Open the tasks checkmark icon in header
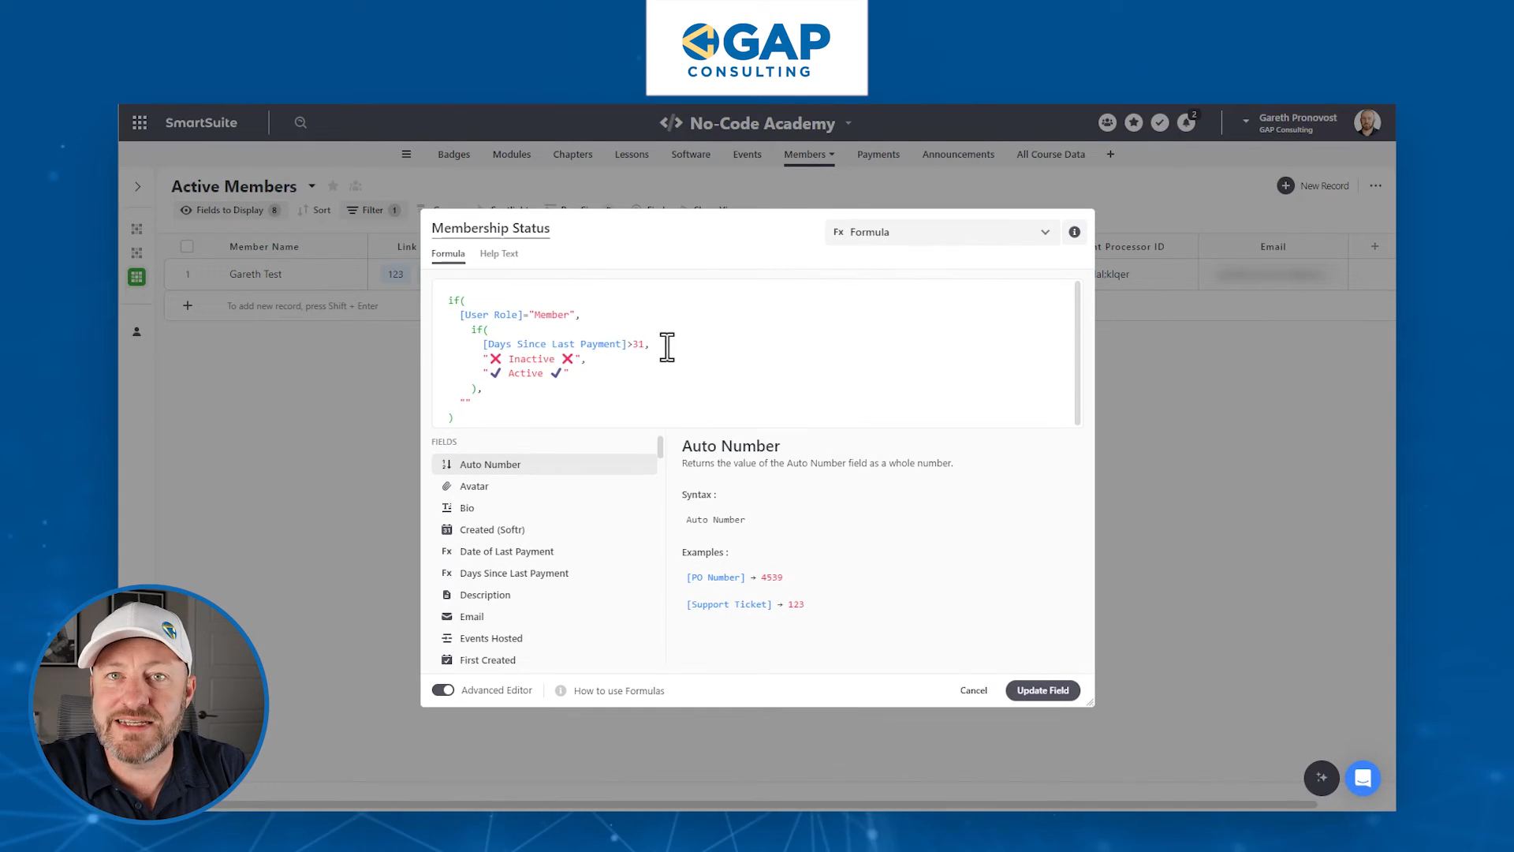Image resolution: width=1514 pixels, height=852 pixels. click(x=1159, y=122)
